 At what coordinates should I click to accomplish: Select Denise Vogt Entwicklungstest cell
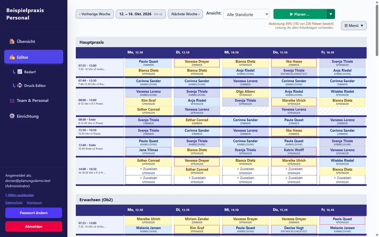pos(294,229)
